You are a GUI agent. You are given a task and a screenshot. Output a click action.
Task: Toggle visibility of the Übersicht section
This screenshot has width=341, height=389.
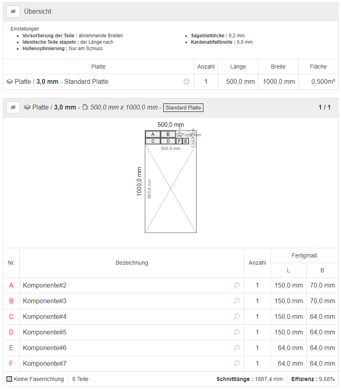coord(13,12)
